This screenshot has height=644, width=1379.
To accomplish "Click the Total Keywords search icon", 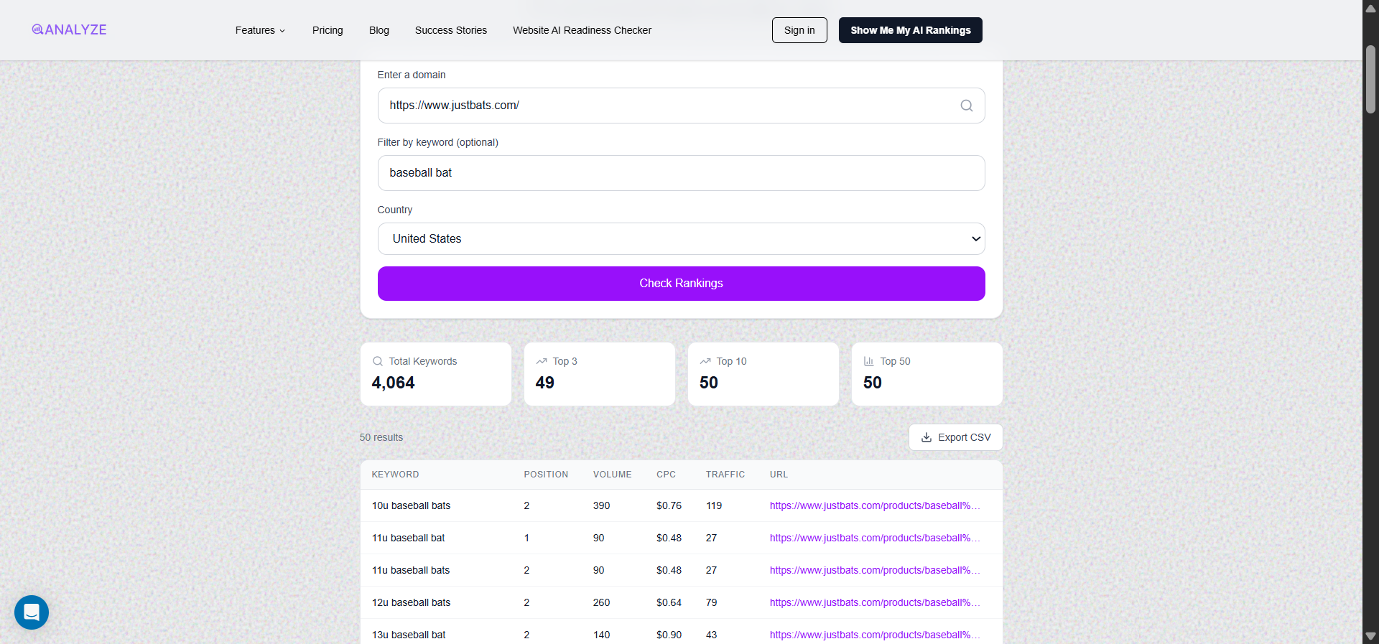I will coord(378,361).
